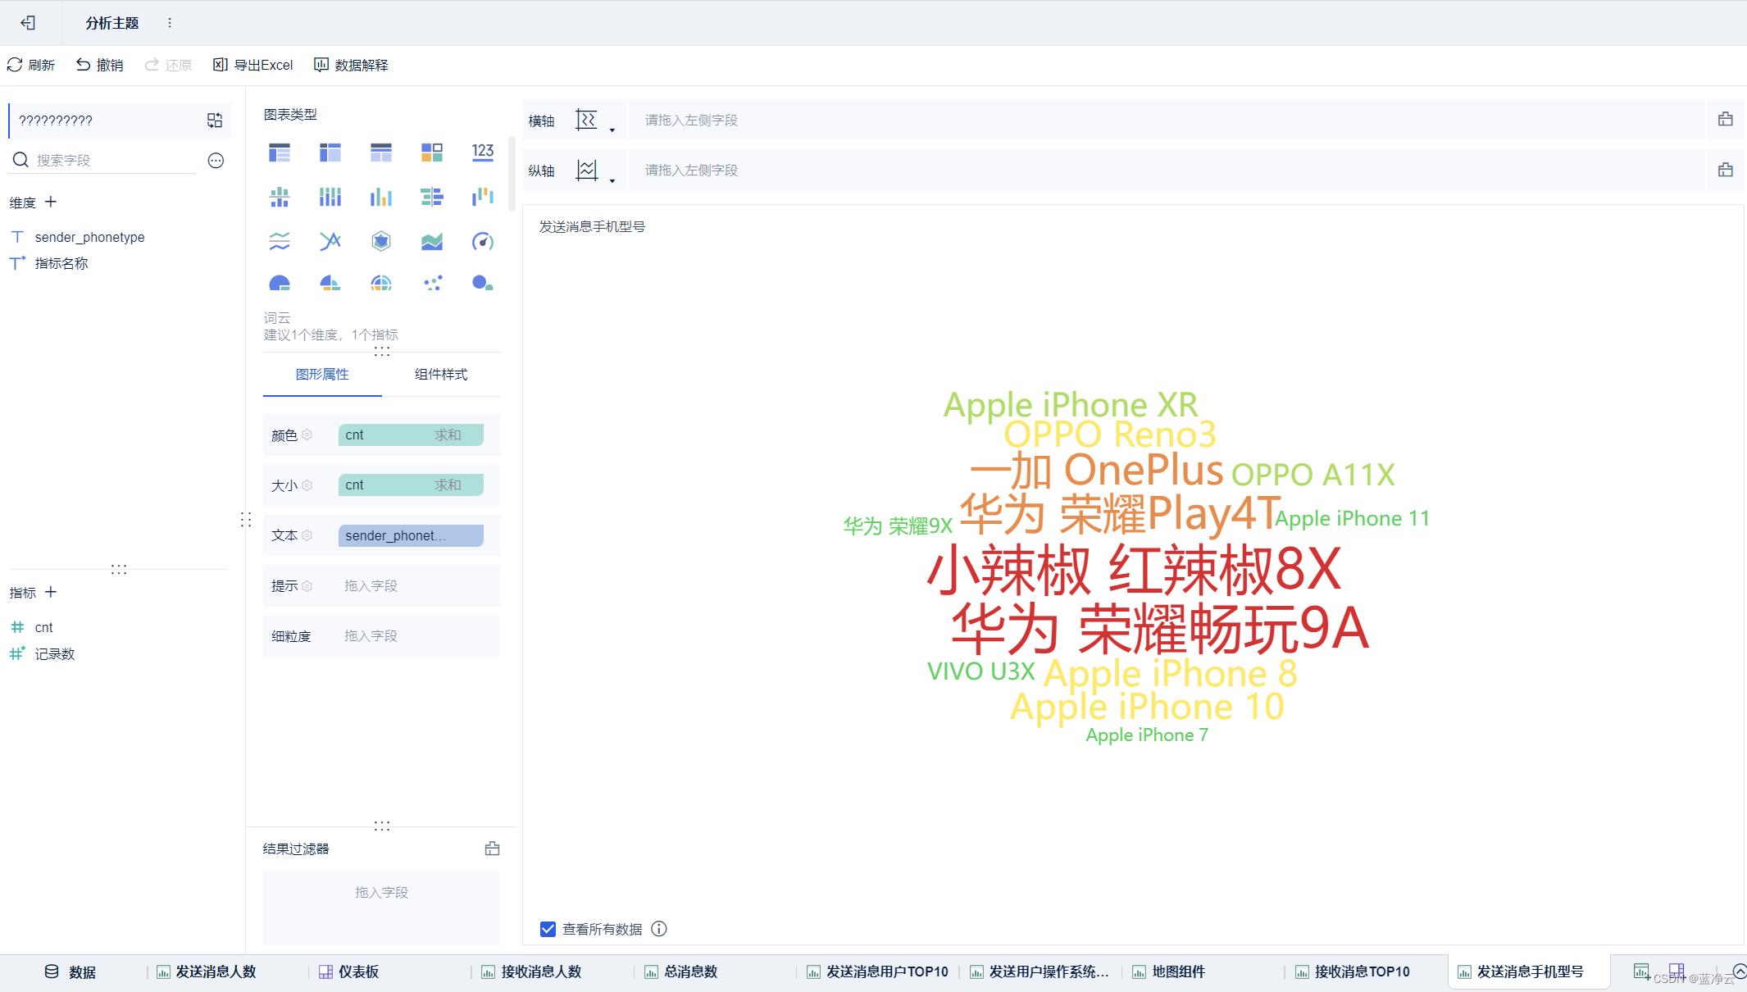Choose the multi-series line chart type

[x=330, y=241]
